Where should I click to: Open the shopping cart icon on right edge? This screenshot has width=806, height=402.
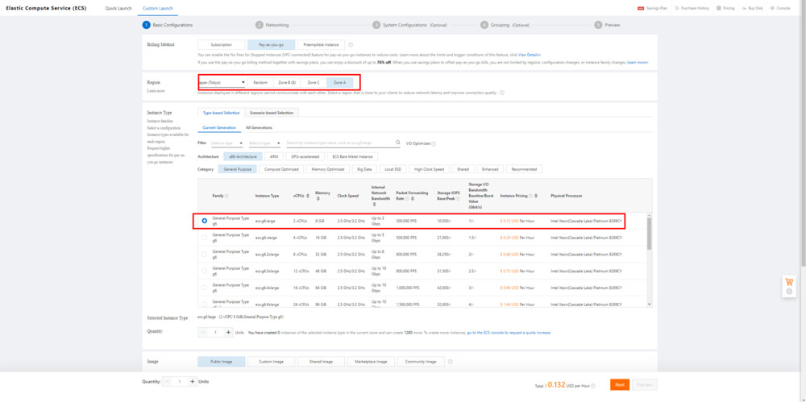[x=789, y=282]
